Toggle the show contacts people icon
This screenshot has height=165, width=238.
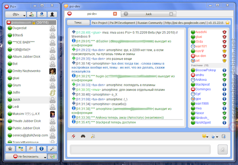[x=31, y=149]
